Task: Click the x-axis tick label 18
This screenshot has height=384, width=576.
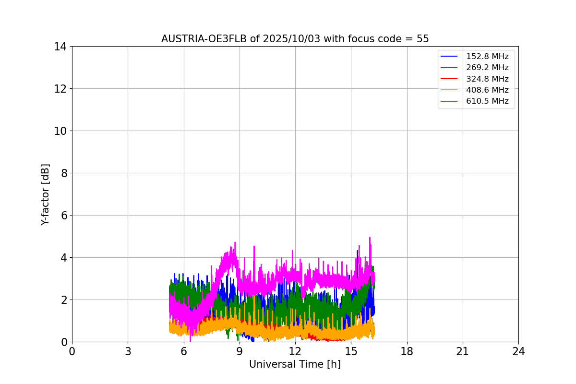Action: pyautogui.click(x=407, y=351)
